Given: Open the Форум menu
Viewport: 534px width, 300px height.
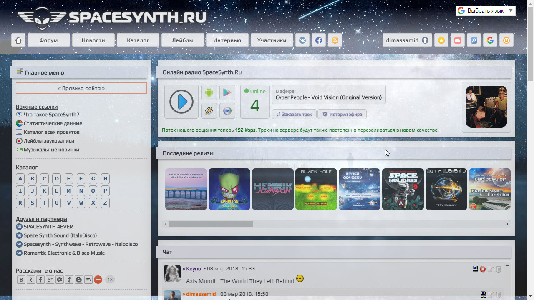Looking at the screenshot, I should pos(49,40).
